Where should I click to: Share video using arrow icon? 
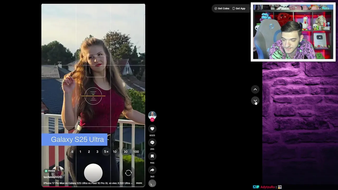(152, 170)
